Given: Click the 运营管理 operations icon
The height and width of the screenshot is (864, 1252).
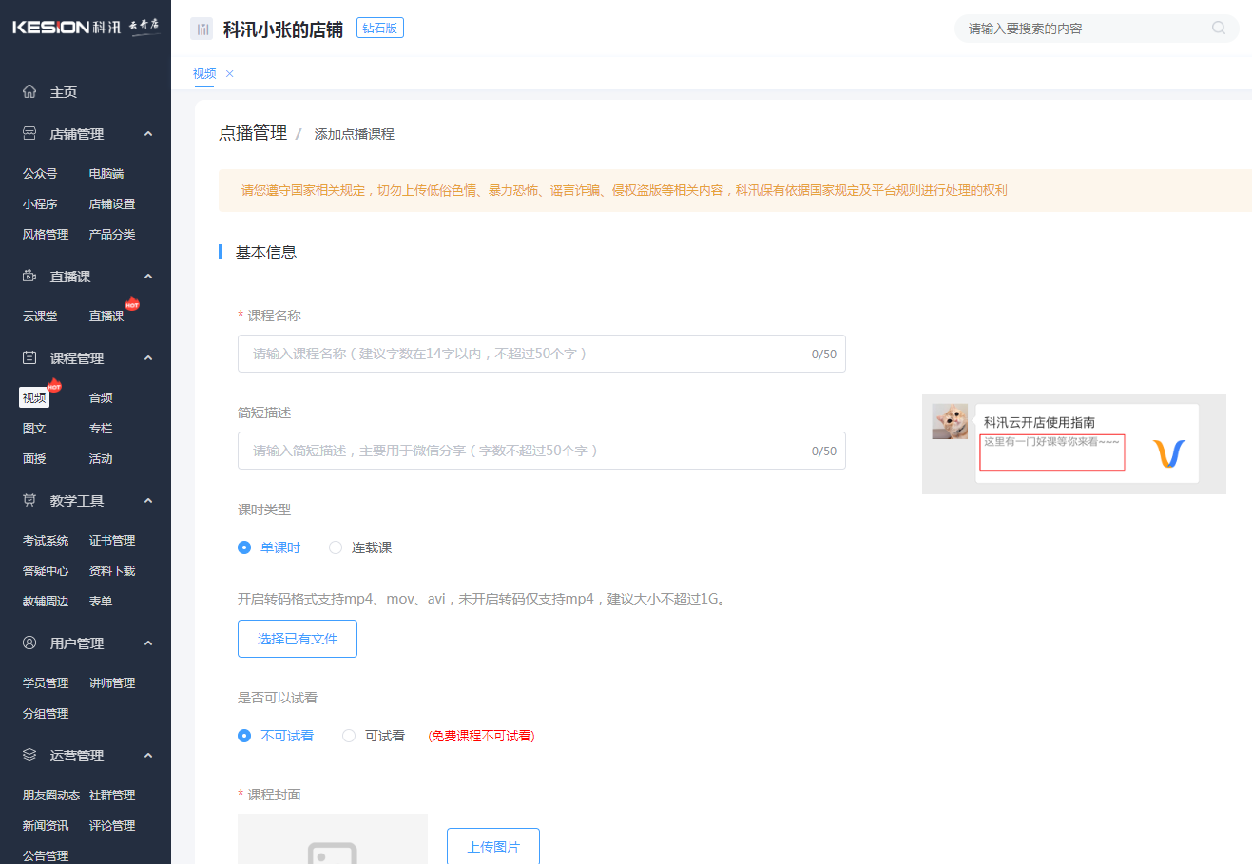Looking at the screenshot, I should [x=29, y=755].
